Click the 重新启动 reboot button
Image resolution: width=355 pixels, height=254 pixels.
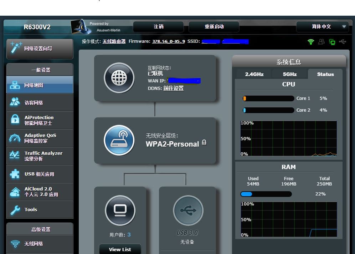(x=214, y=27)
